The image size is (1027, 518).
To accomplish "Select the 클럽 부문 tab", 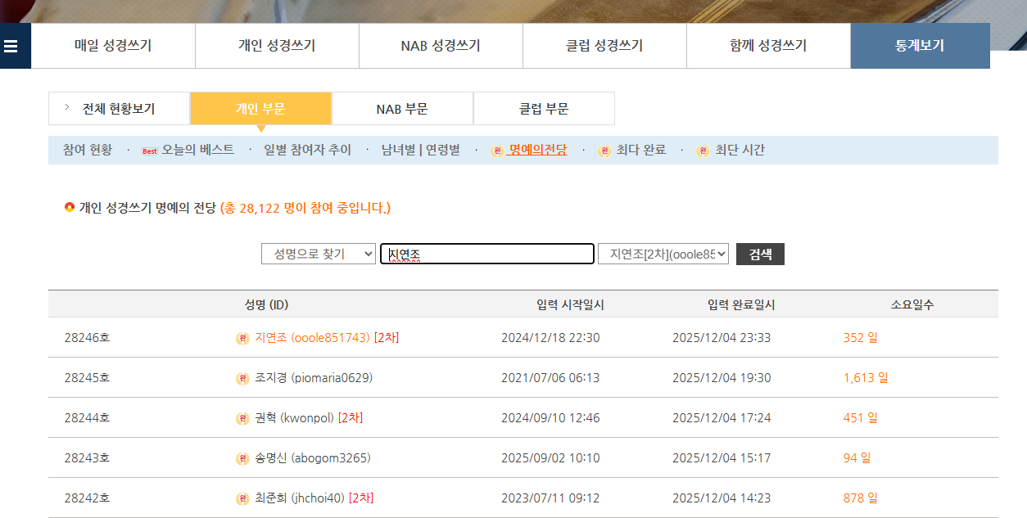I will tap(544, 109).
